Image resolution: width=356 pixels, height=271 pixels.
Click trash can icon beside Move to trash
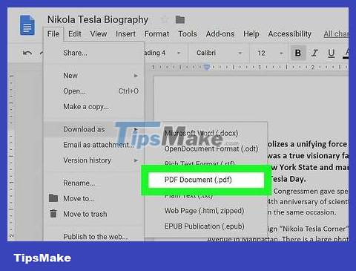coord(53,213)
